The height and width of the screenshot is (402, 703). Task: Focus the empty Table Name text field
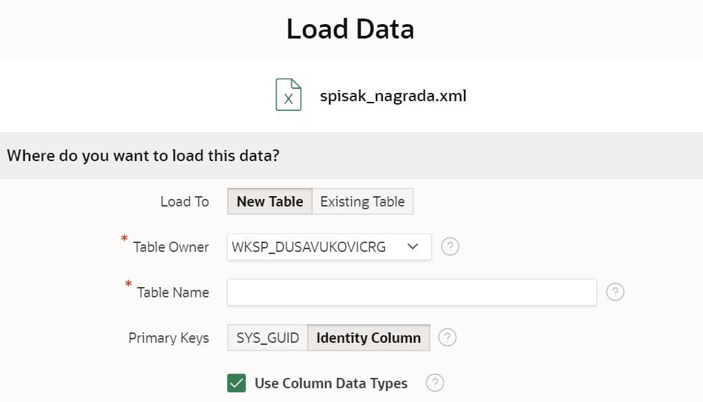point(411,292)
